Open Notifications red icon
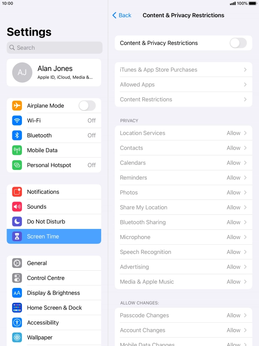Screen dimensions: 259x346 click(x=17, y=192)
